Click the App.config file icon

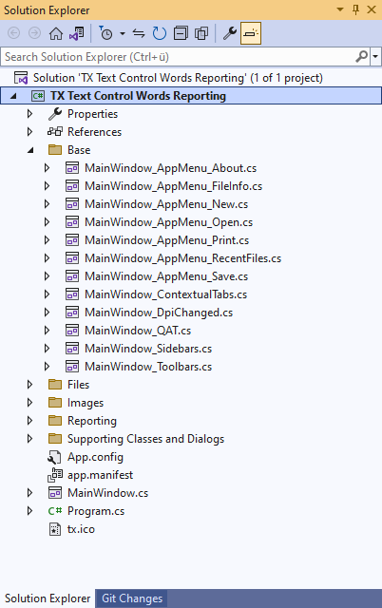pyautogui.click(x=55, y=457)
